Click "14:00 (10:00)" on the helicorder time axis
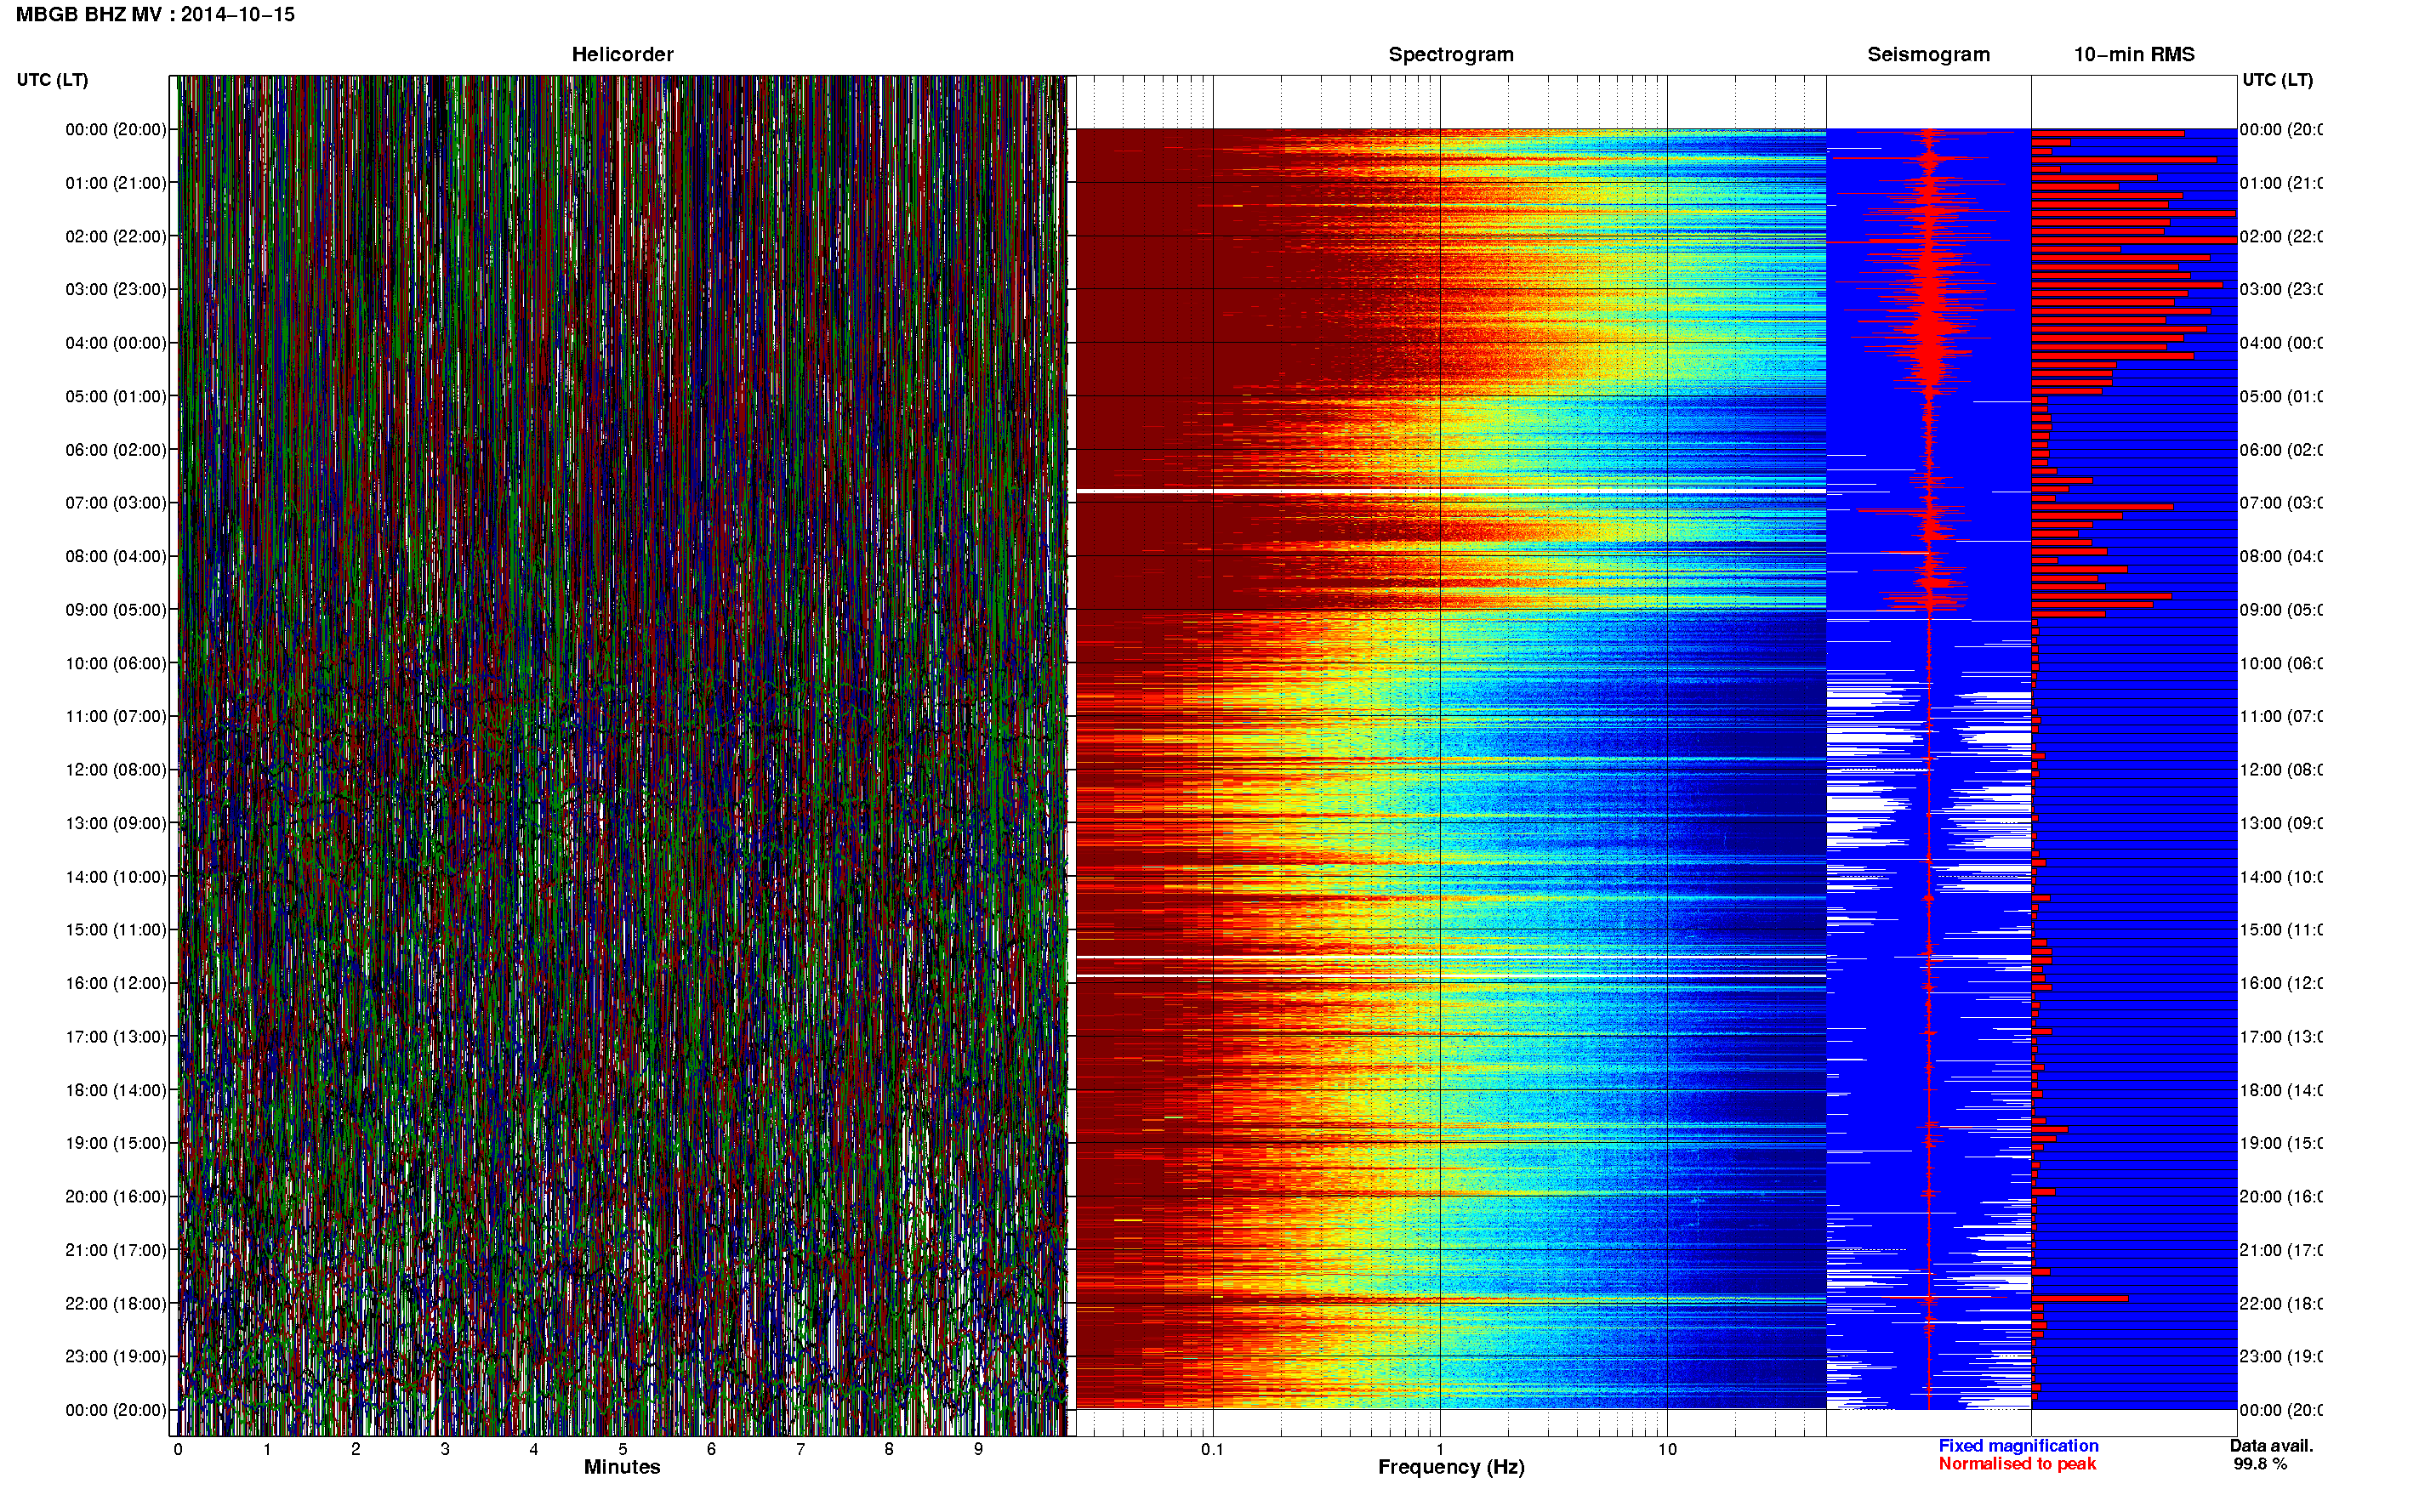2419x1512 pixels. click(x=116, y=877)
